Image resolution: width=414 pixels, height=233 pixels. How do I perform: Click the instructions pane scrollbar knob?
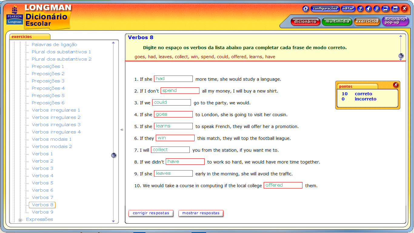401,56
